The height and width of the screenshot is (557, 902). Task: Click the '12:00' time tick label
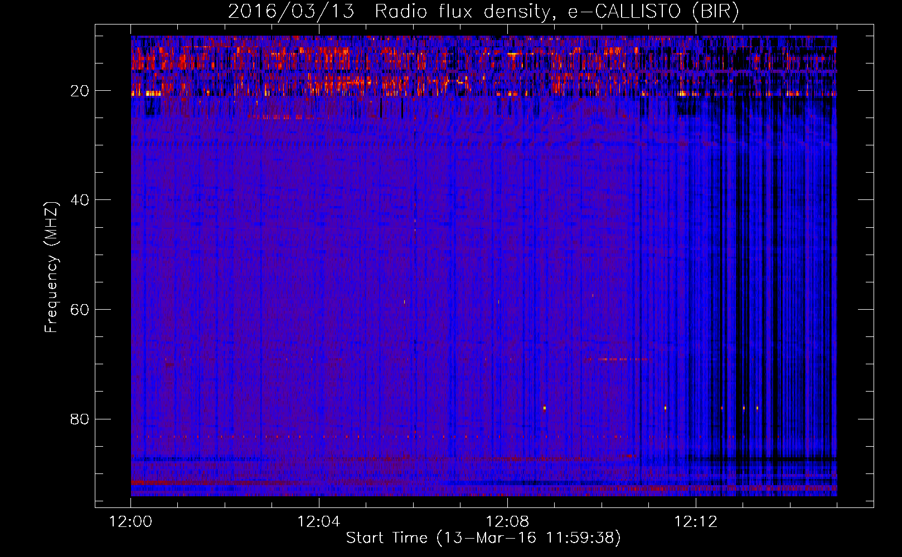click(x=130, y=522)
